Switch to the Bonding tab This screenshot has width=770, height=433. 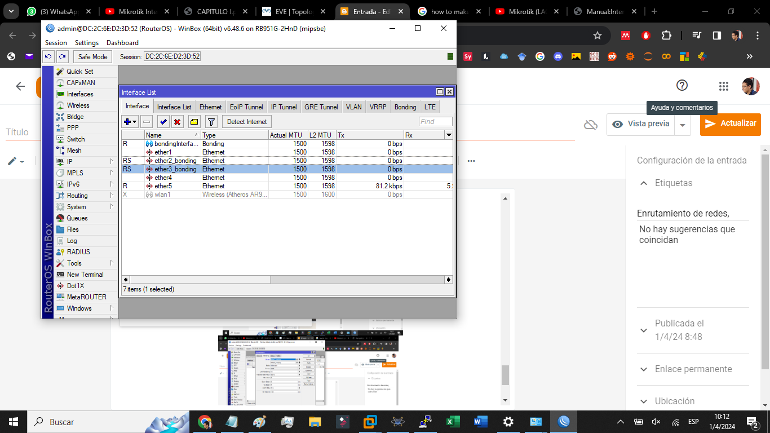pyautogui.click(x=405, y=107)
